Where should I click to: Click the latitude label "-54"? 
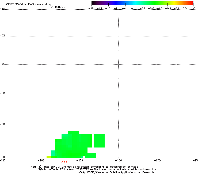(x=2, y=64)
